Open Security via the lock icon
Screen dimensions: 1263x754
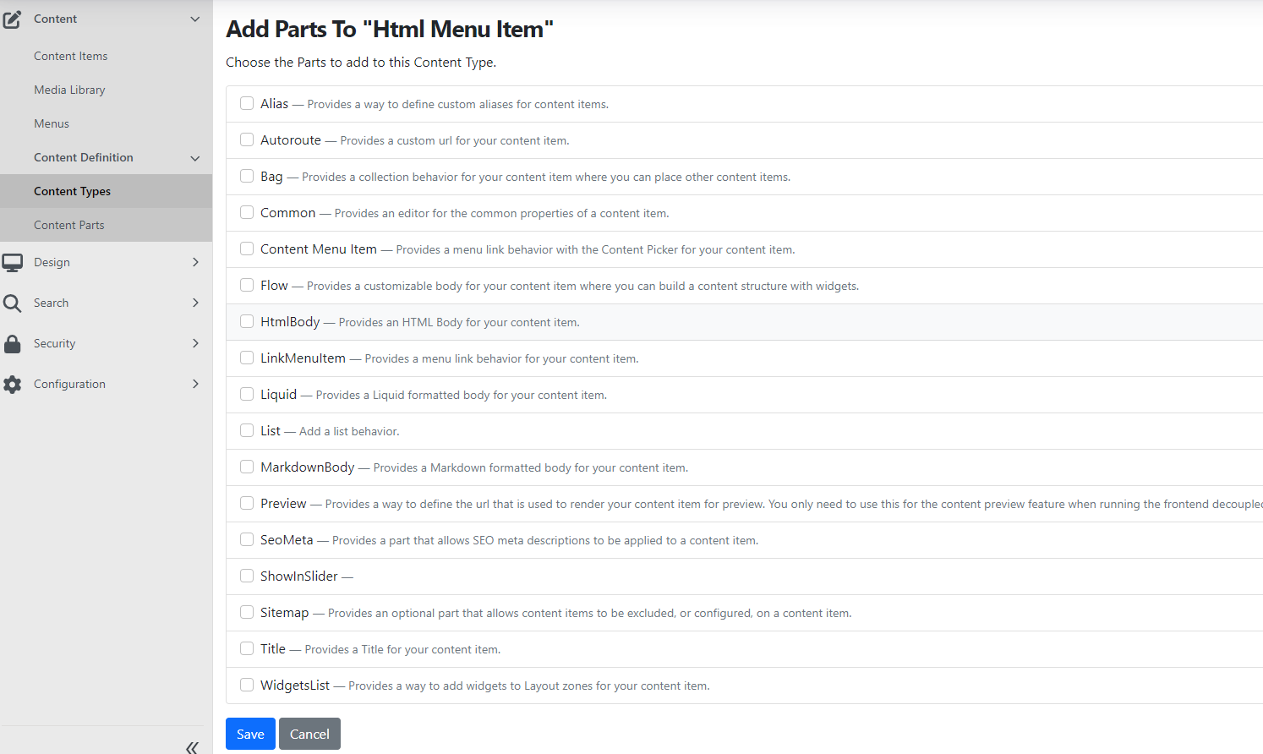[x=13, y=343]
